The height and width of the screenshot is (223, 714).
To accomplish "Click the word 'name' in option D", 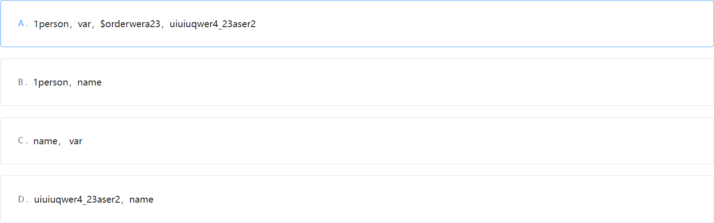I will coord(141,199).
